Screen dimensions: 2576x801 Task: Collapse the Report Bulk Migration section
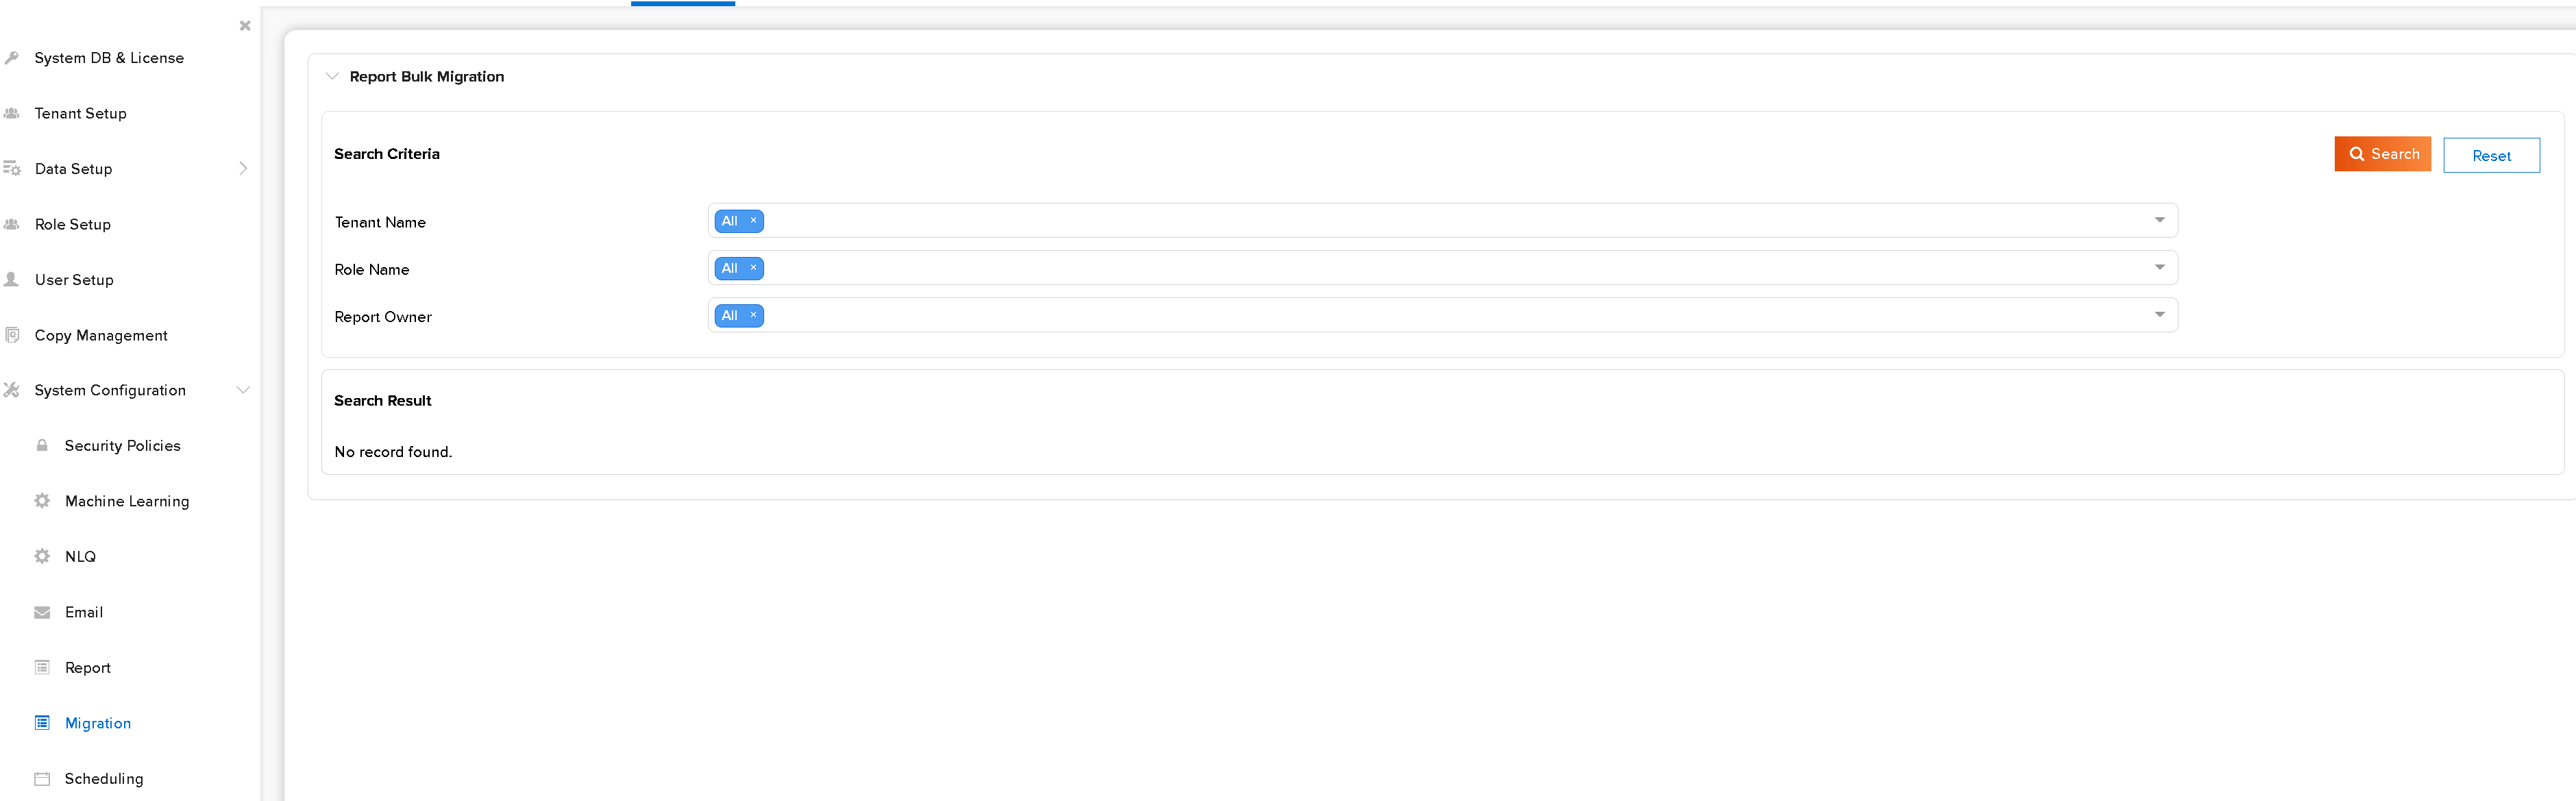[x=332, y=77]
